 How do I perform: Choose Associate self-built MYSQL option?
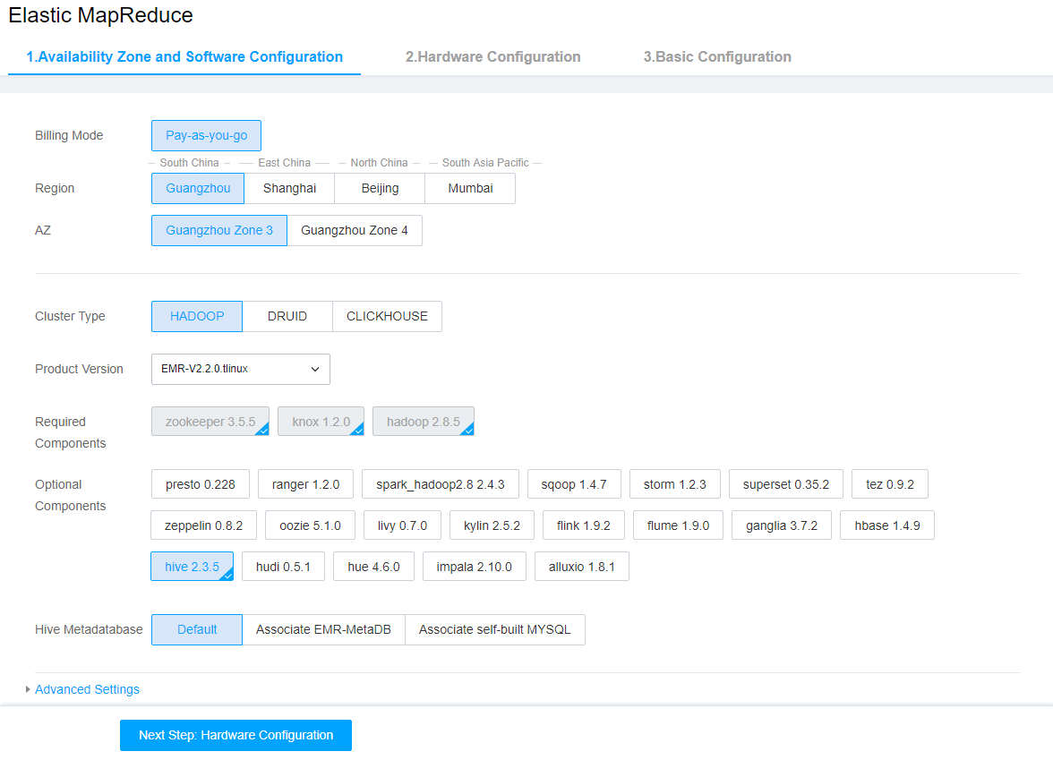click(495, 630)
